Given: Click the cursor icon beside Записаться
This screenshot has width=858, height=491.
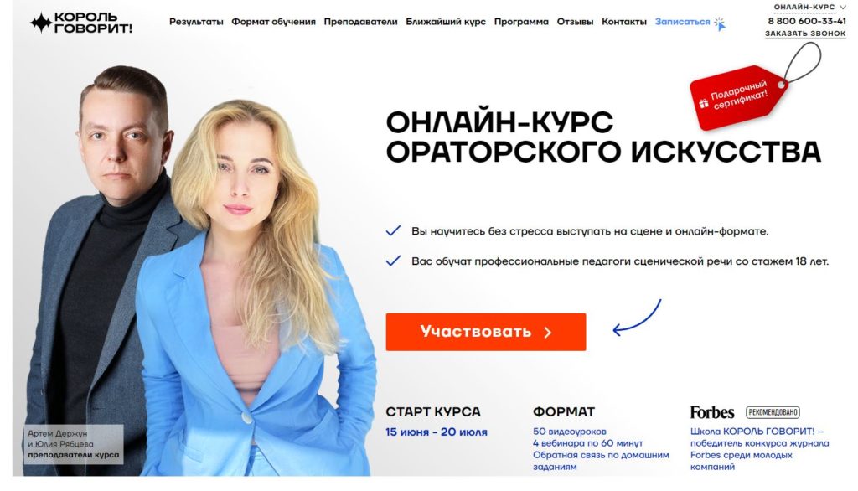Looking at the screenshot, I should 720,23.
